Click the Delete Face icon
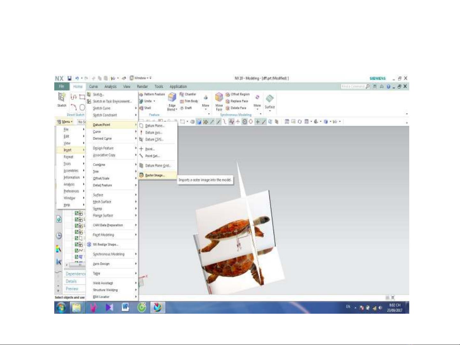This screenshot has height=345, width=460. pos(236,108)
